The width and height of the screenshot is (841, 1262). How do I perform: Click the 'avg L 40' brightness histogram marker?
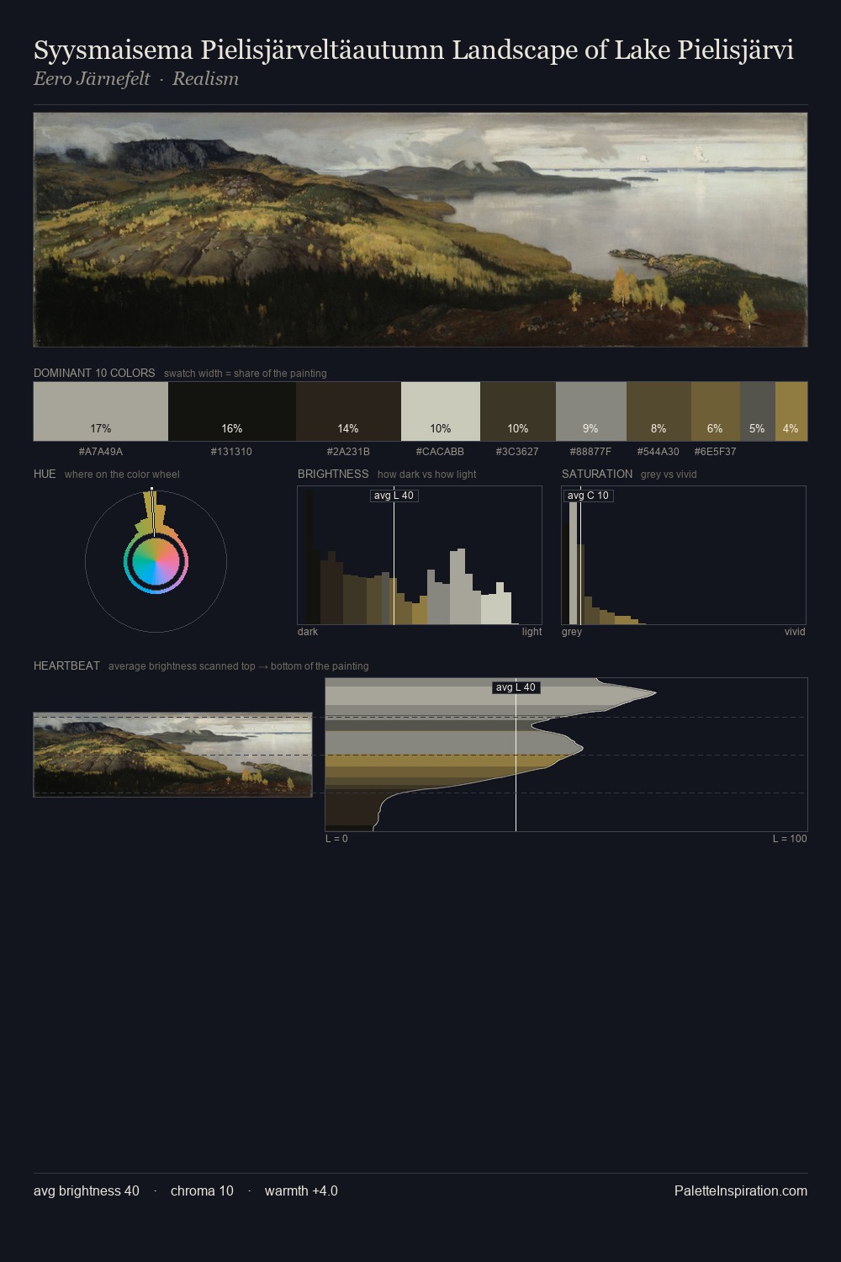(x=394, y=496)
